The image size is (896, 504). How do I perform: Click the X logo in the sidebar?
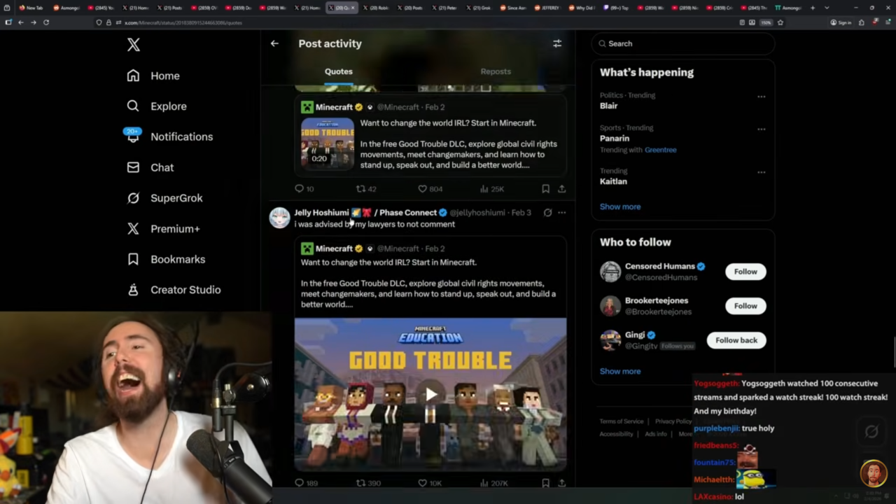(x=134, y=45)
